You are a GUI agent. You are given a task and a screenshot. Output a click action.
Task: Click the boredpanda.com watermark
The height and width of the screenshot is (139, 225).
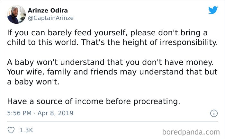191,132
